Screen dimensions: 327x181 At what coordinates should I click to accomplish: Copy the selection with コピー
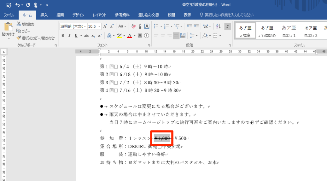tap(23, 31)
